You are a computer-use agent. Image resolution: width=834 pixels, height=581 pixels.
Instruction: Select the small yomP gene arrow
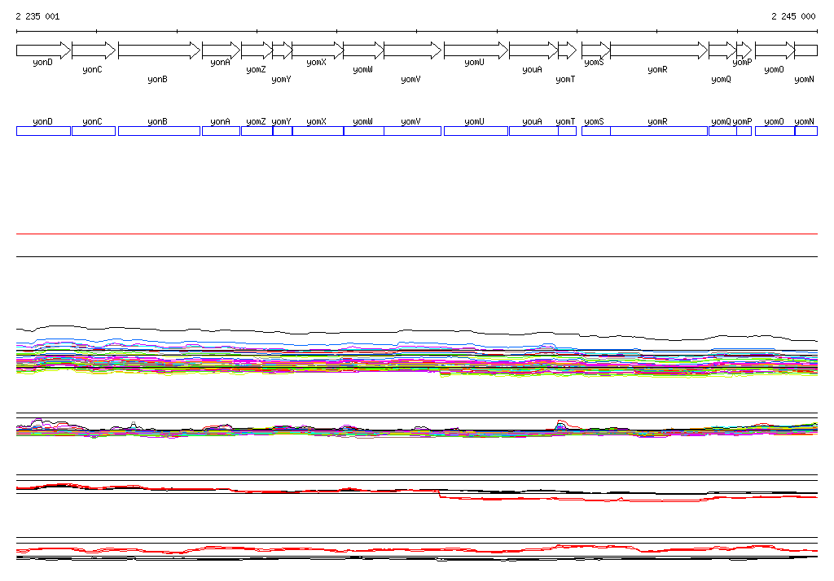pos(744,50)
